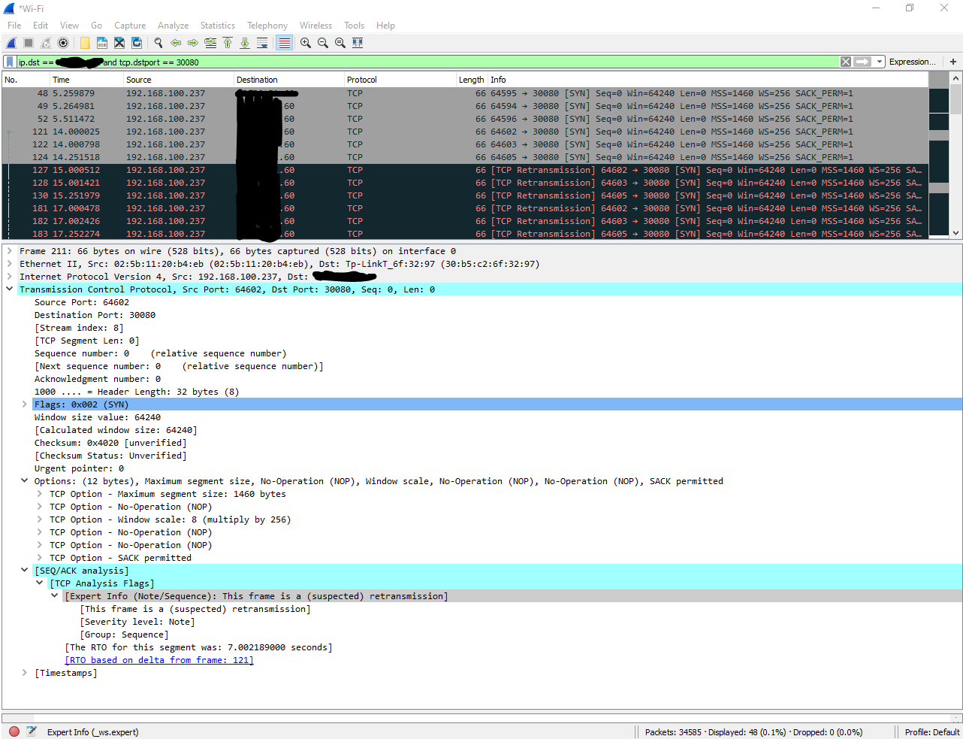The width and height of the screenshot is (963, 739).
Task: Add a display filter button with plus
Action: coord(953,62)
